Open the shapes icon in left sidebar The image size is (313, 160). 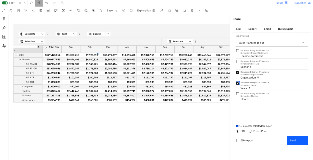pos(4,46)
